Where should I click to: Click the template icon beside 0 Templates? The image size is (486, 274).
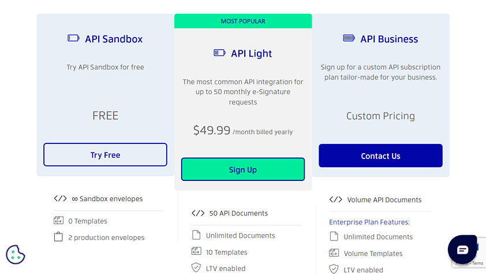[x=58, y=220]
